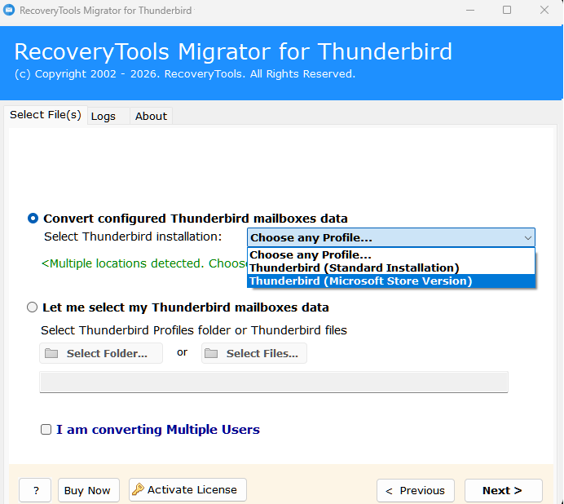
Task: Click the Next > button
Action: pyautogui.click(x=503, y=490)
